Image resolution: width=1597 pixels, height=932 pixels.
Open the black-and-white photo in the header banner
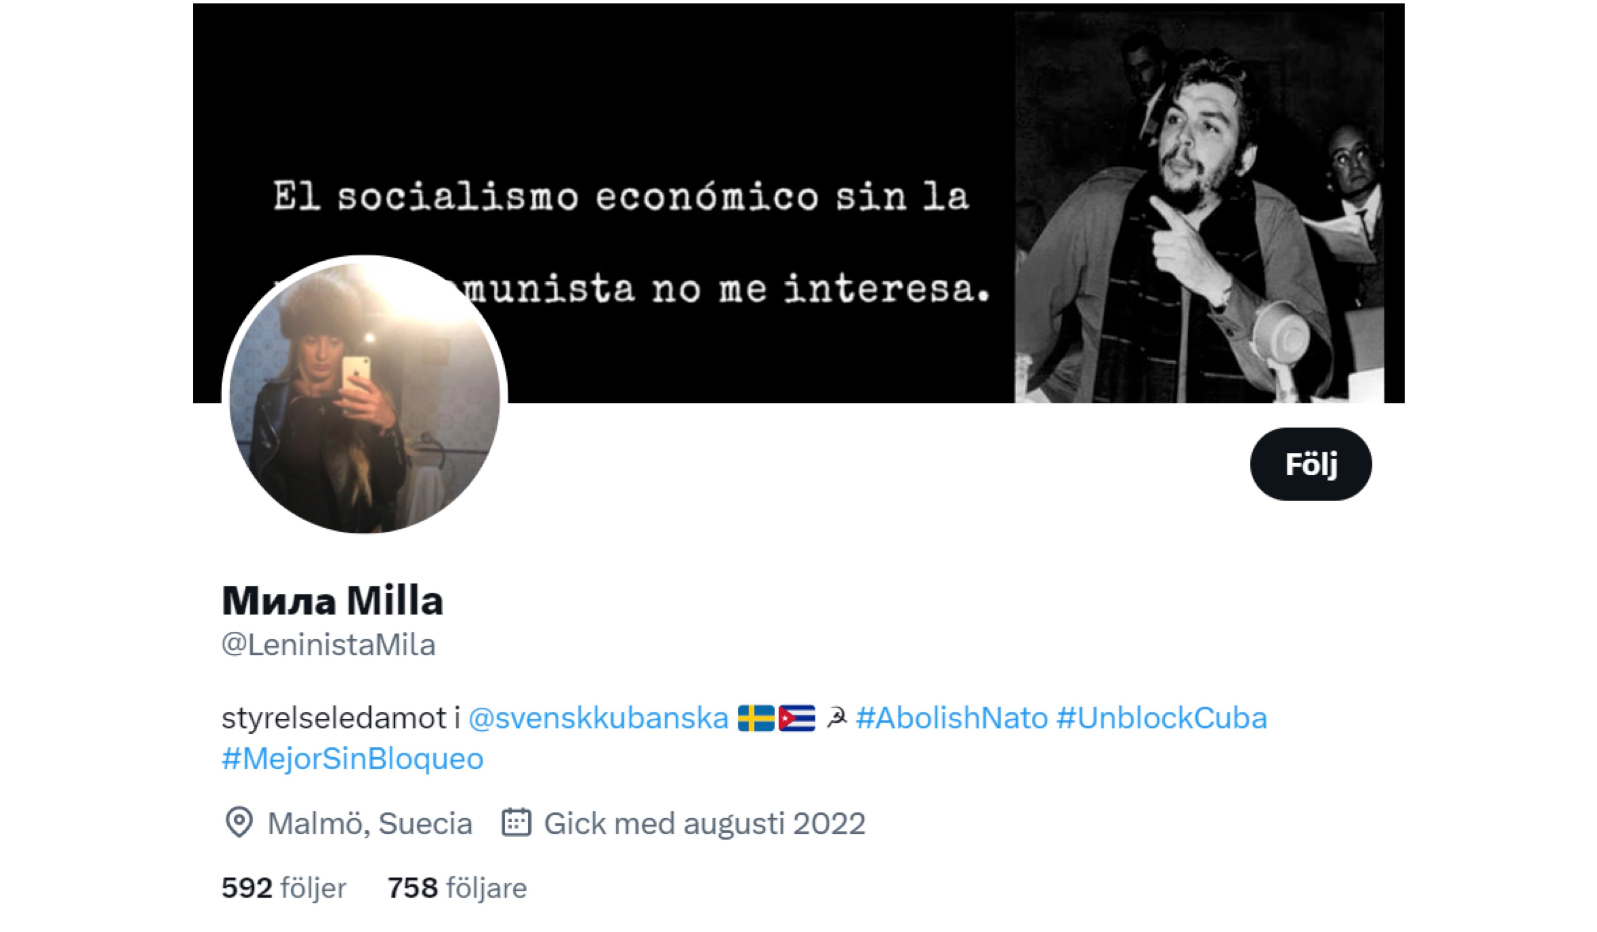pyautogui.click(x=1199, y=207)
